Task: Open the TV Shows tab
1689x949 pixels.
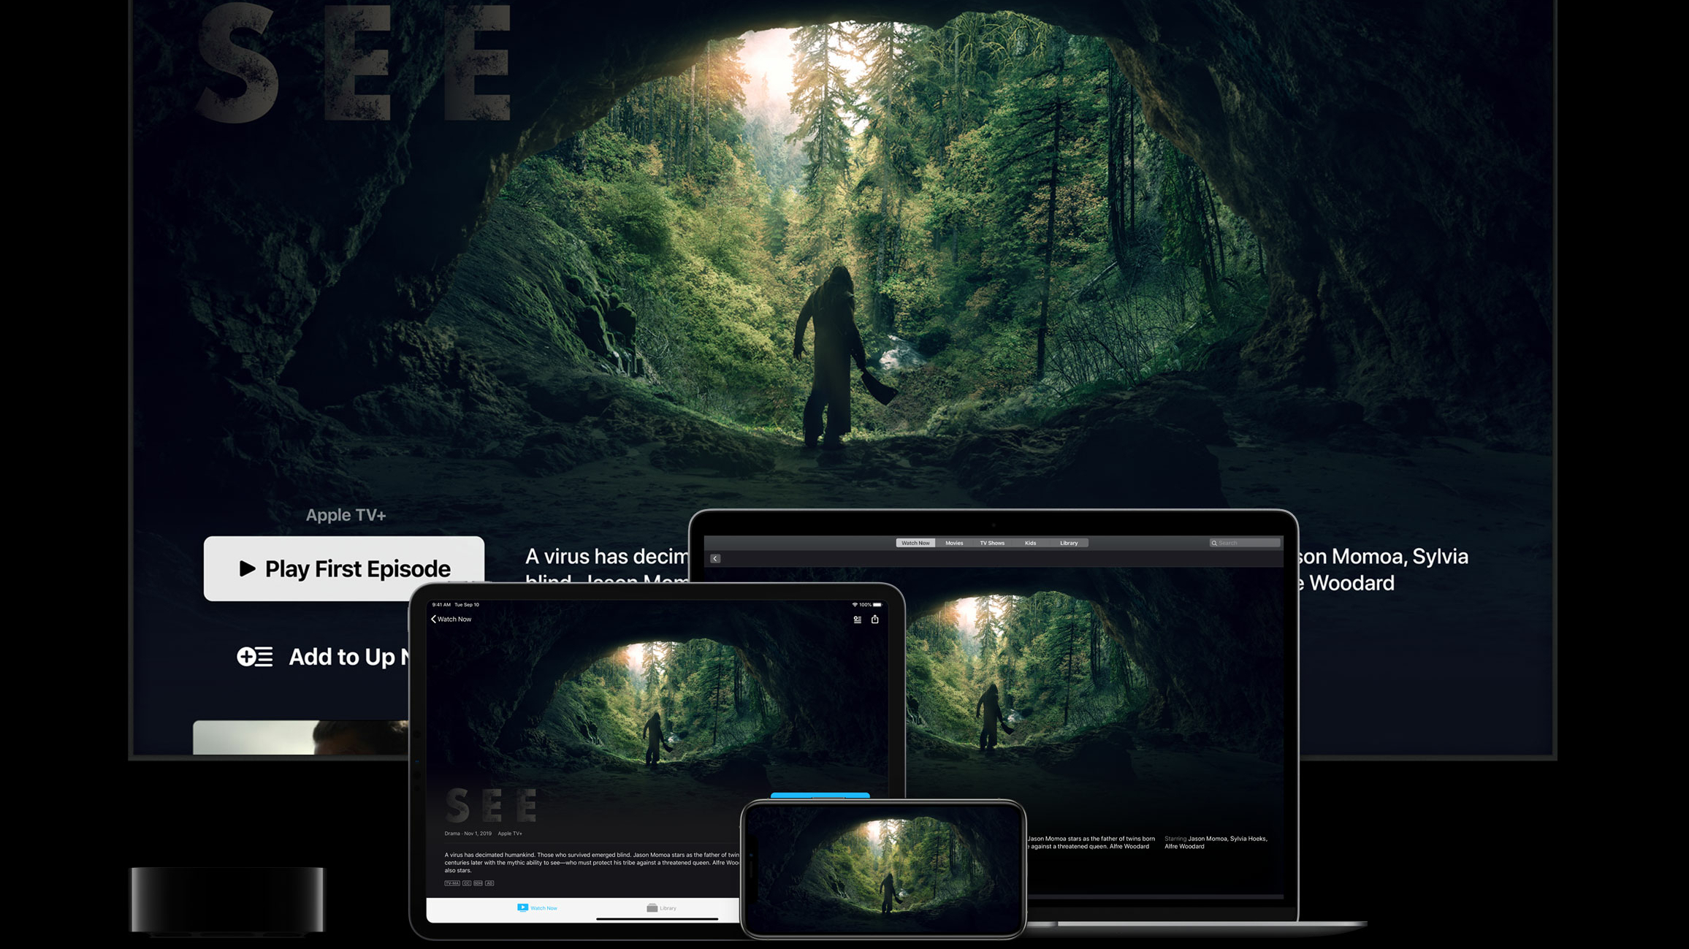Action: point(992,543)
